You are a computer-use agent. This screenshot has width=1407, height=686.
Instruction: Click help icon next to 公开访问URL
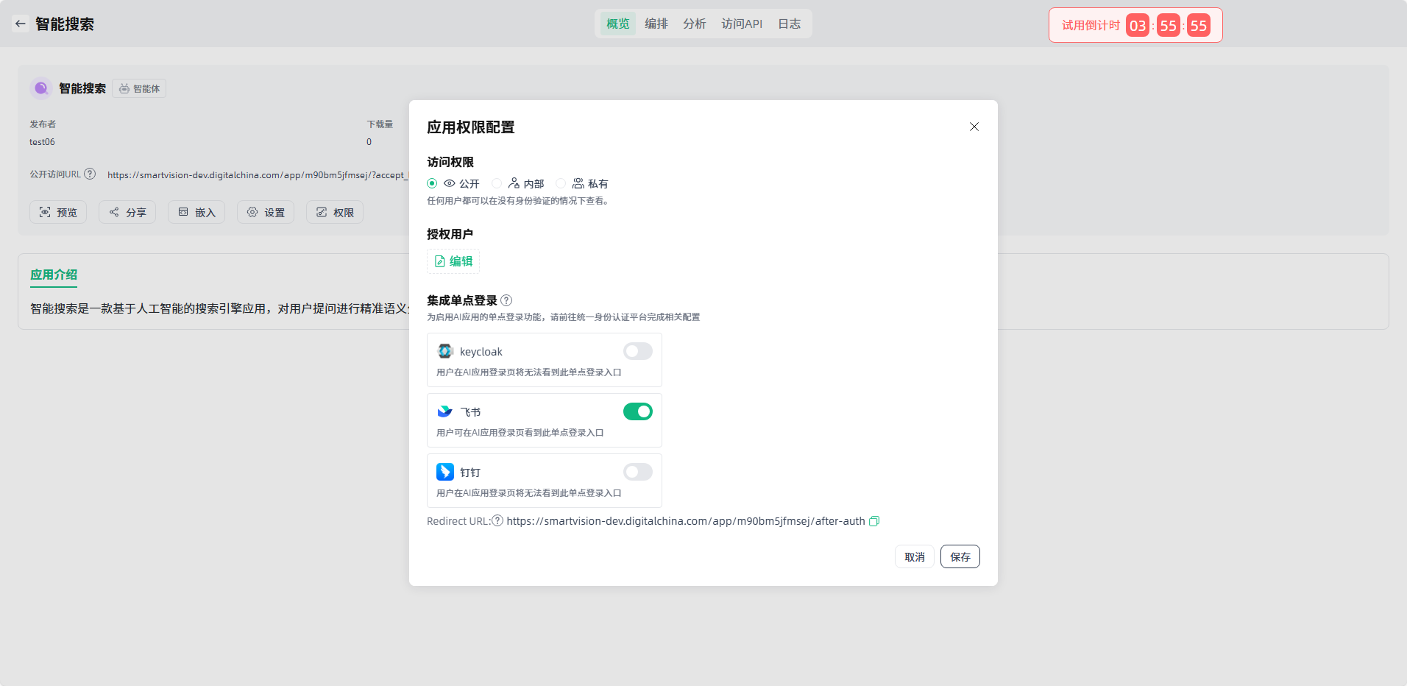tap(90, 174)
